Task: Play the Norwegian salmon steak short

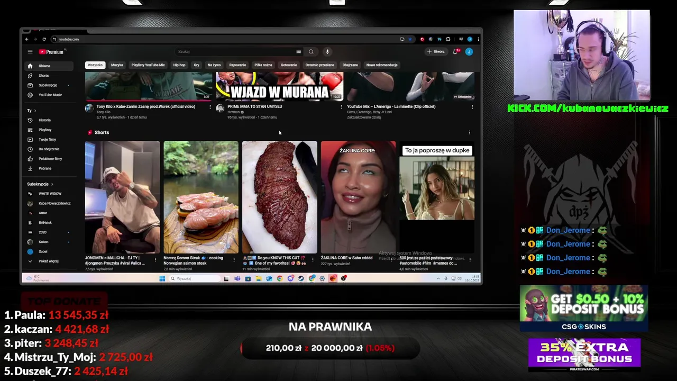Action: pyautogui.click(x=201, y=197)
